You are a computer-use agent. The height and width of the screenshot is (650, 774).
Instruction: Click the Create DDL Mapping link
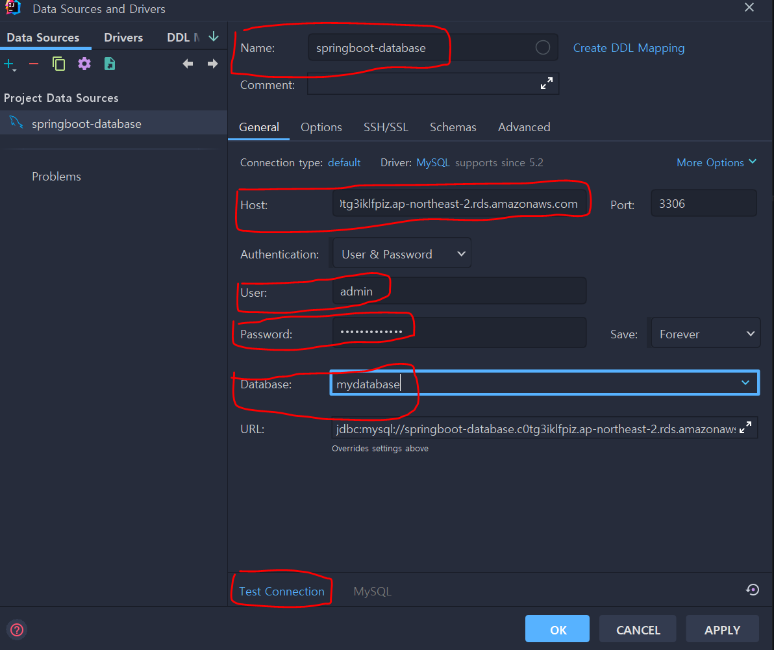tap(629, 48)
